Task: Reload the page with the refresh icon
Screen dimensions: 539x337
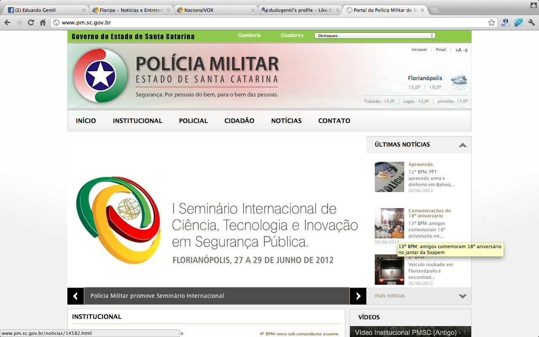Action: click(x=31, y=23)
